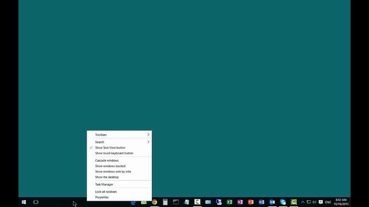Open the green Camtasia icon on the taskbar
Image resolution: width=369 pixels, height=207 pixels.
tap(293, 202)
